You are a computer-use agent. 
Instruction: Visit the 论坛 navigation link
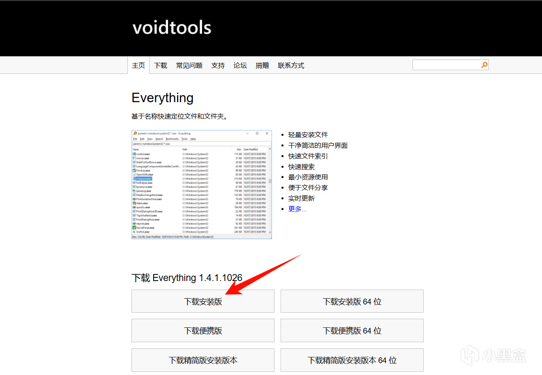pos(240,65)
